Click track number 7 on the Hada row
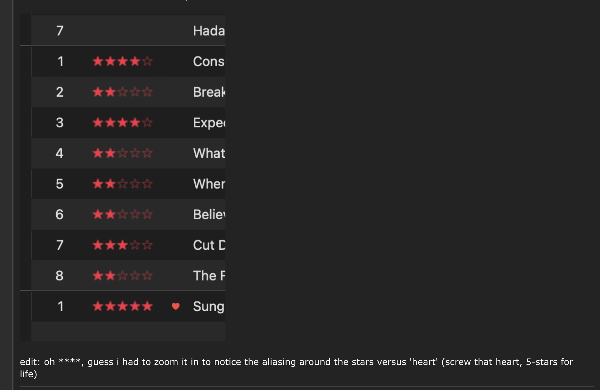This screenshot has height=390, width=600. tap(60, 31)
